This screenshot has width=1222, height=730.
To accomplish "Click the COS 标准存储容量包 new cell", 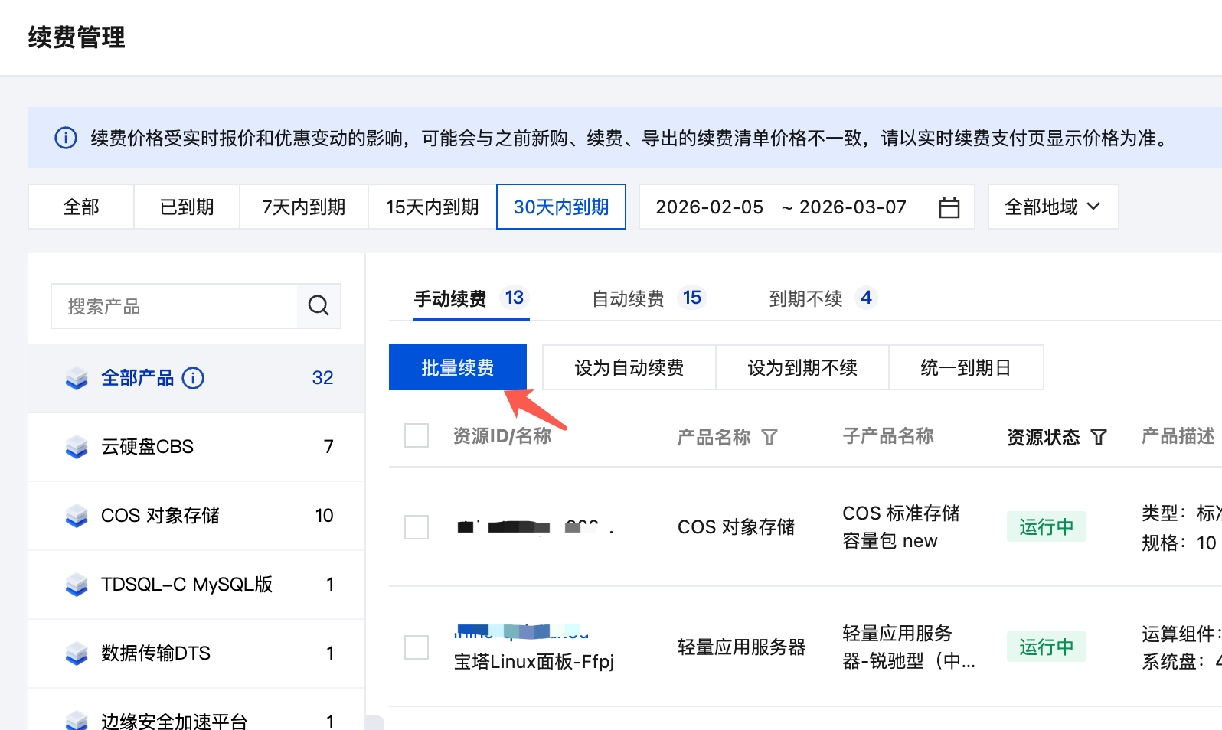I will [x=901, y=526].
